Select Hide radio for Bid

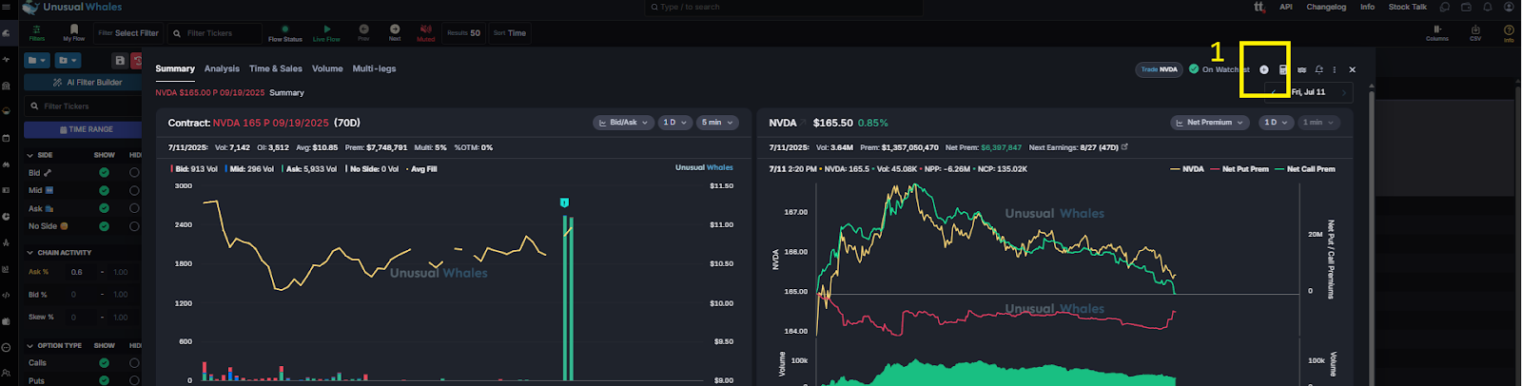[x=134, y=172]
